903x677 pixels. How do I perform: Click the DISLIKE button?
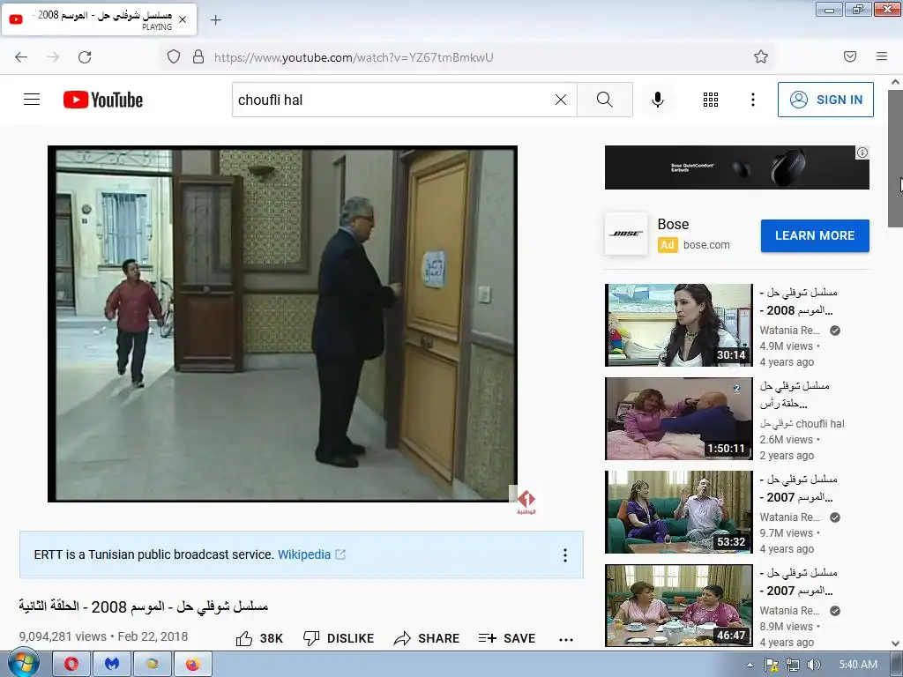click(339, 638)
